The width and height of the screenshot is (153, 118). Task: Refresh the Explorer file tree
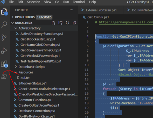click(67, 23)
